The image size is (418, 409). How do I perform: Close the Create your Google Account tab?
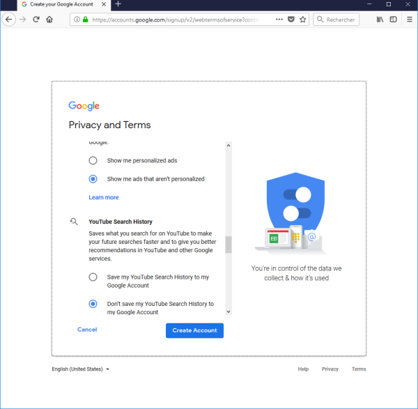[x=104, y=4]
